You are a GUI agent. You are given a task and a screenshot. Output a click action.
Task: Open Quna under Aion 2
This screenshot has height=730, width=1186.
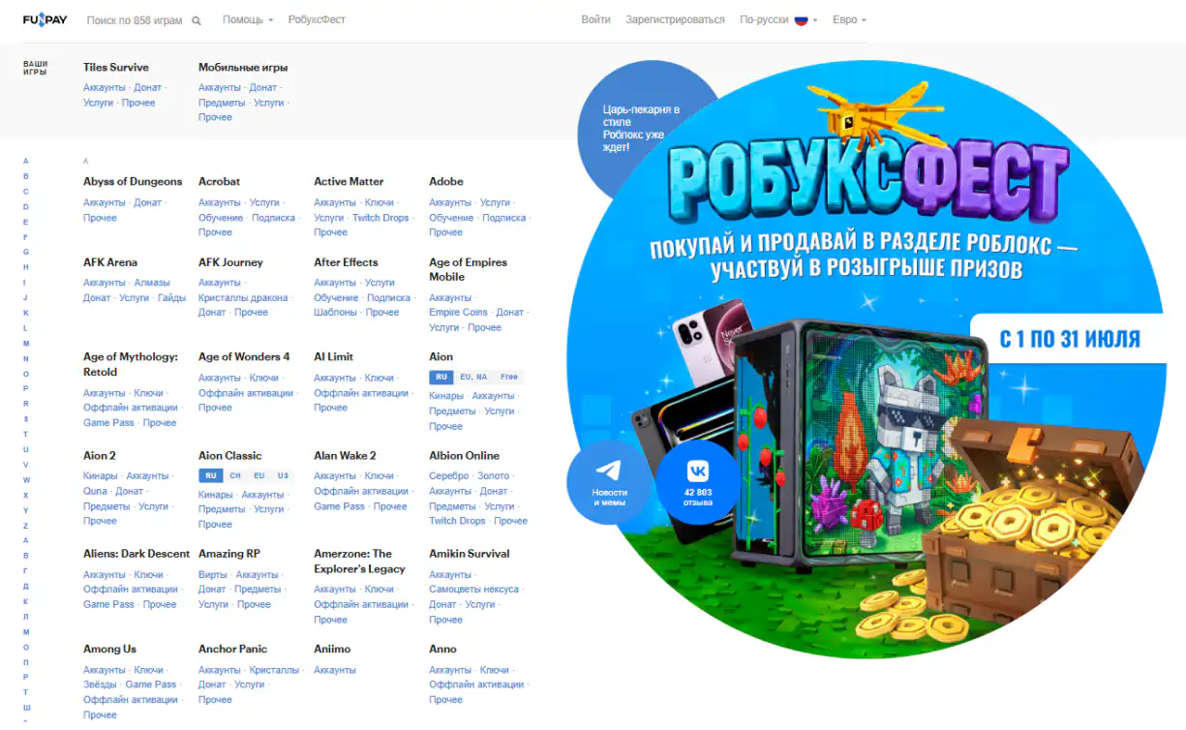95,492
